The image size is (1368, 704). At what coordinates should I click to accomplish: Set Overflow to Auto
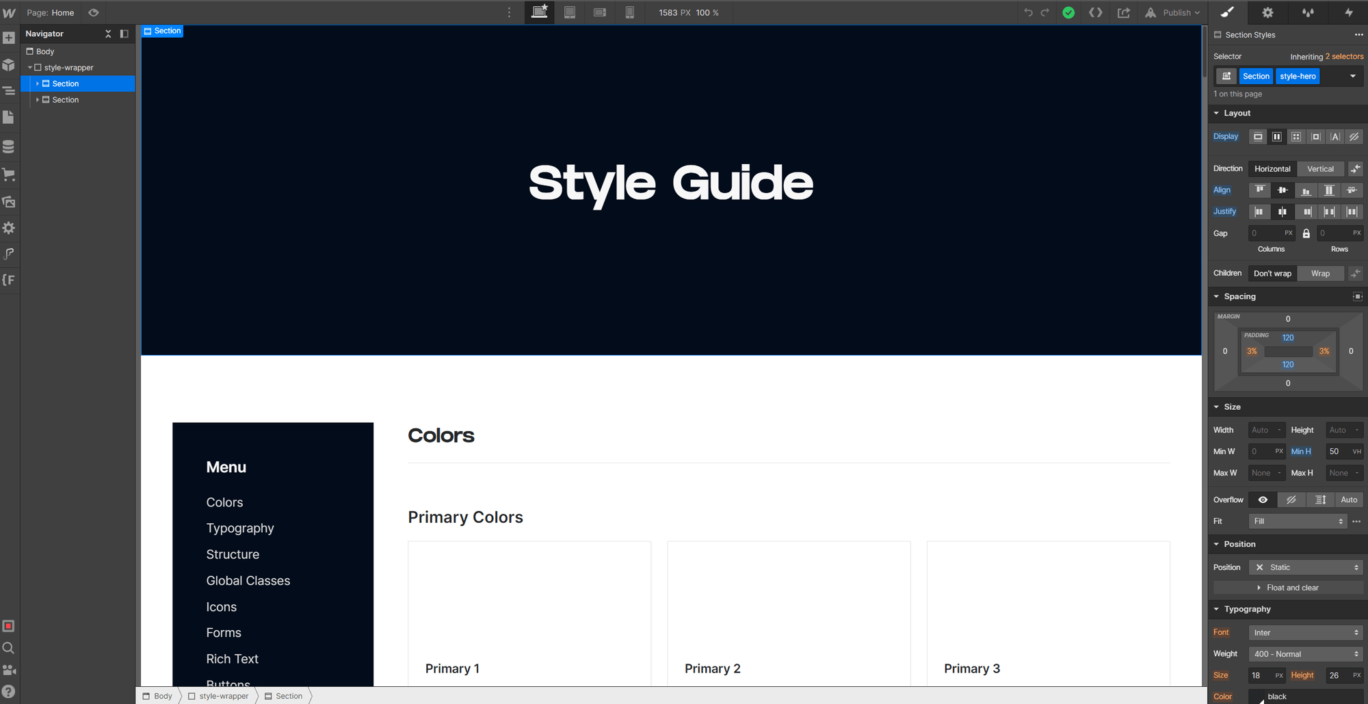point(1348,499)
